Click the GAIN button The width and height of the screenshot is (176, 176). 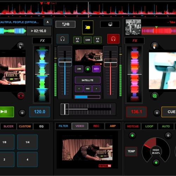[x=88, y=40]
